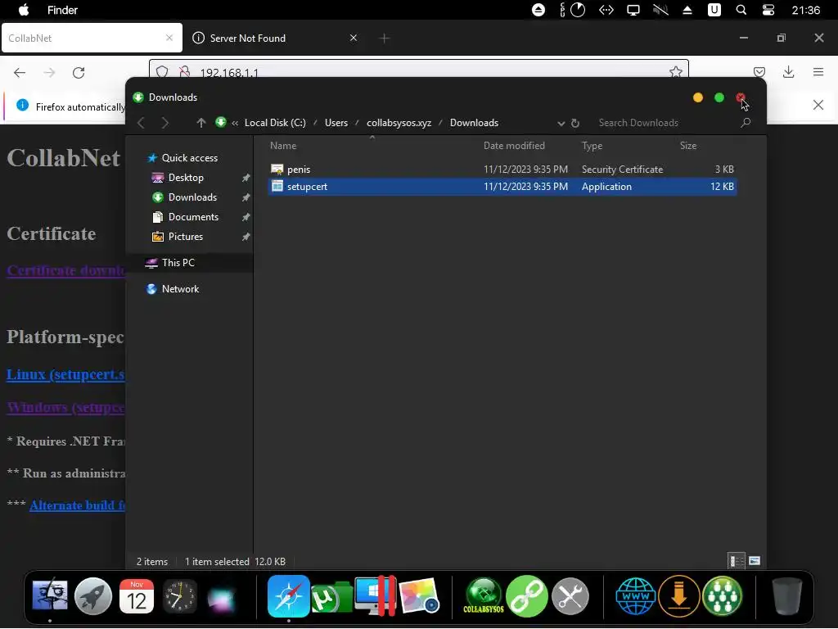Open Control Center icon in menu bar
The image size is (838, 629).
tap(768, 10)
